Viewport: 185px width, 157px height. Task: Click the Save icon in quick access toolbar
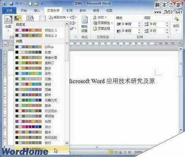click(11, 4)
